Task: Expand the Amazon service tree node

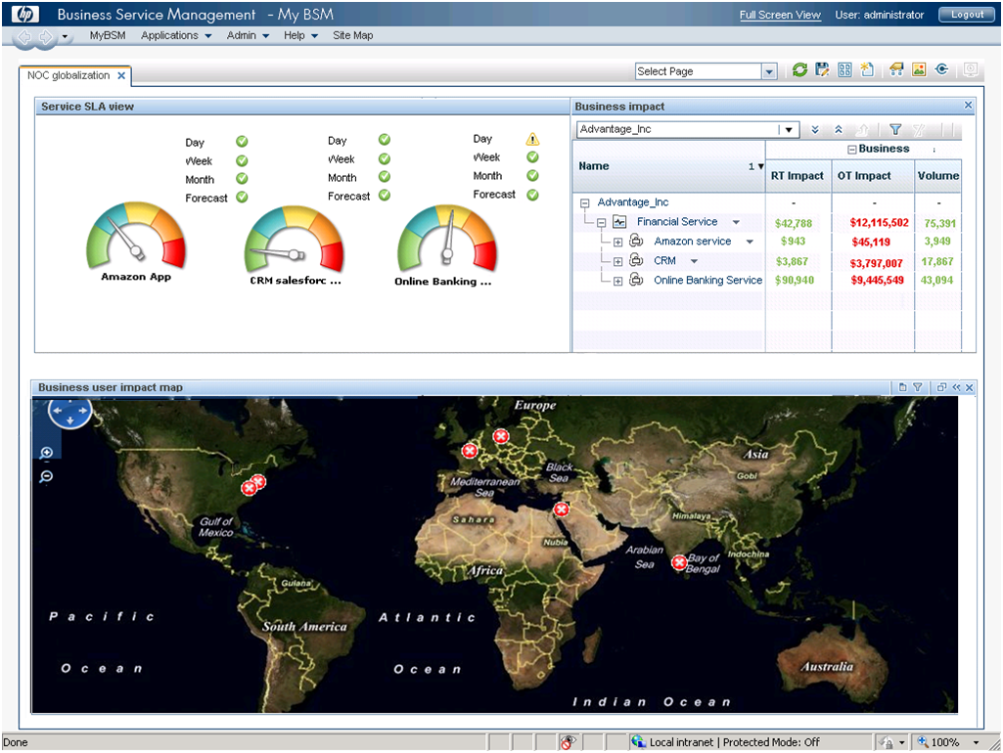Action: coord(617,242)
